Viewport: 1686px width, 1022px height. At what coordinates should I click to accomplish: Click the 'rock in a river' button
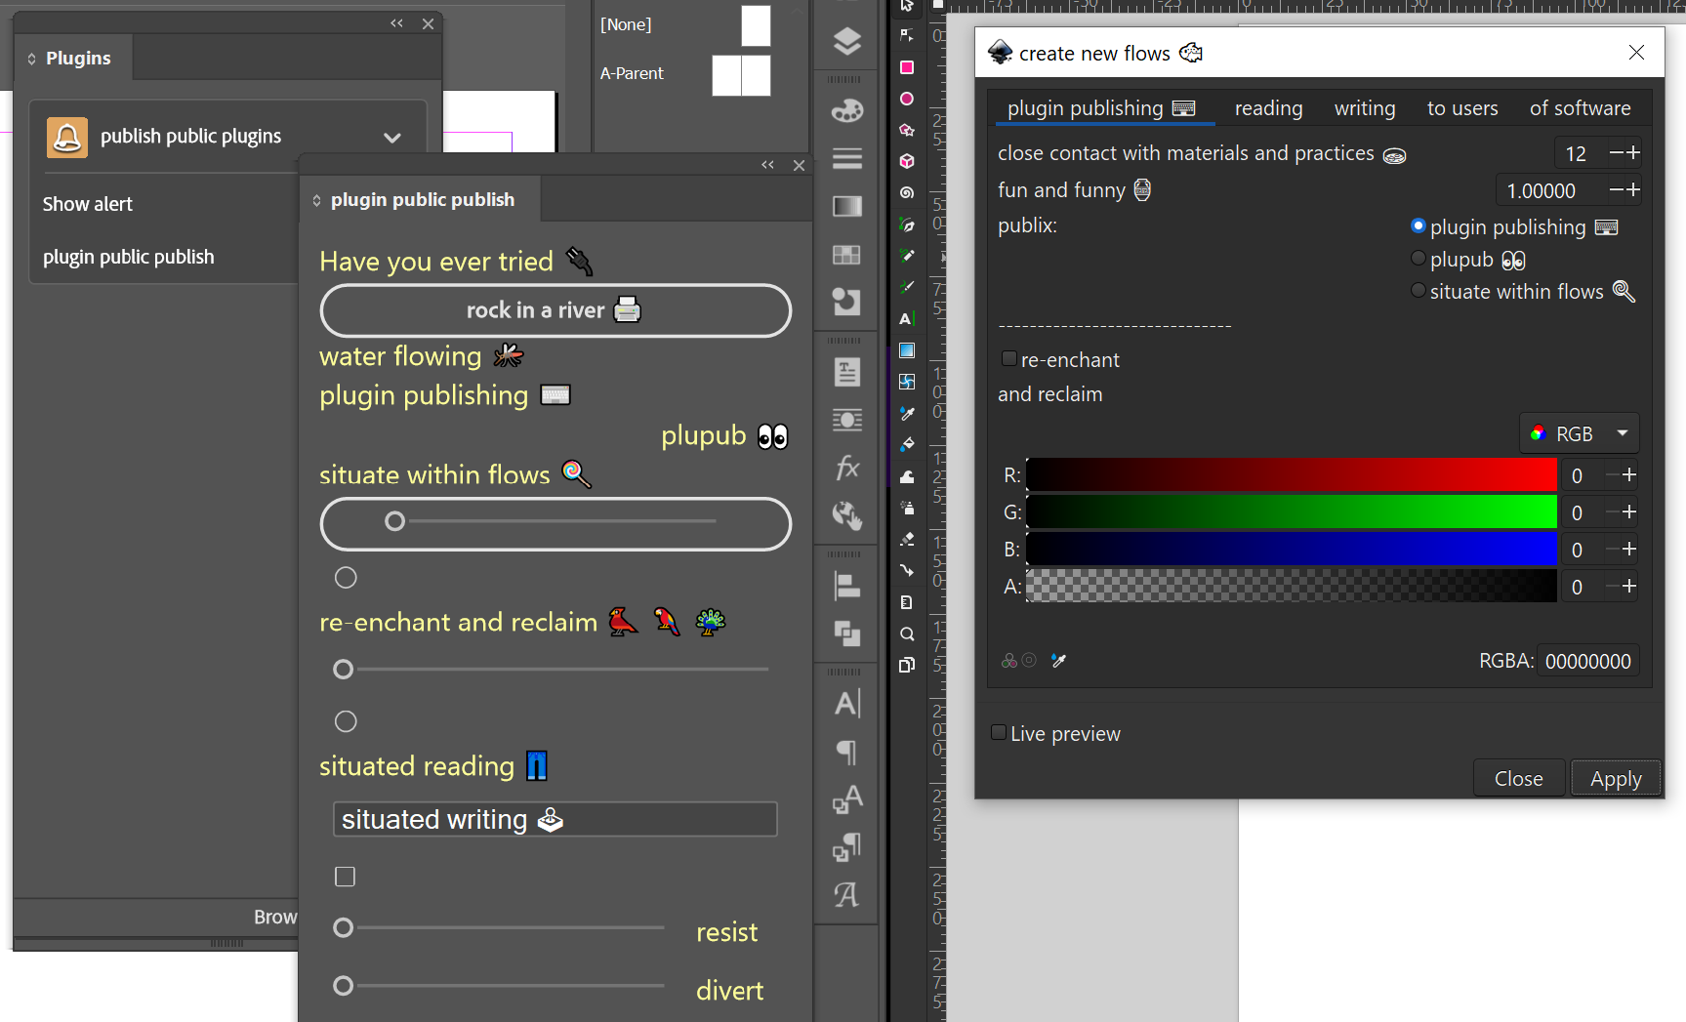pos(555,310)
